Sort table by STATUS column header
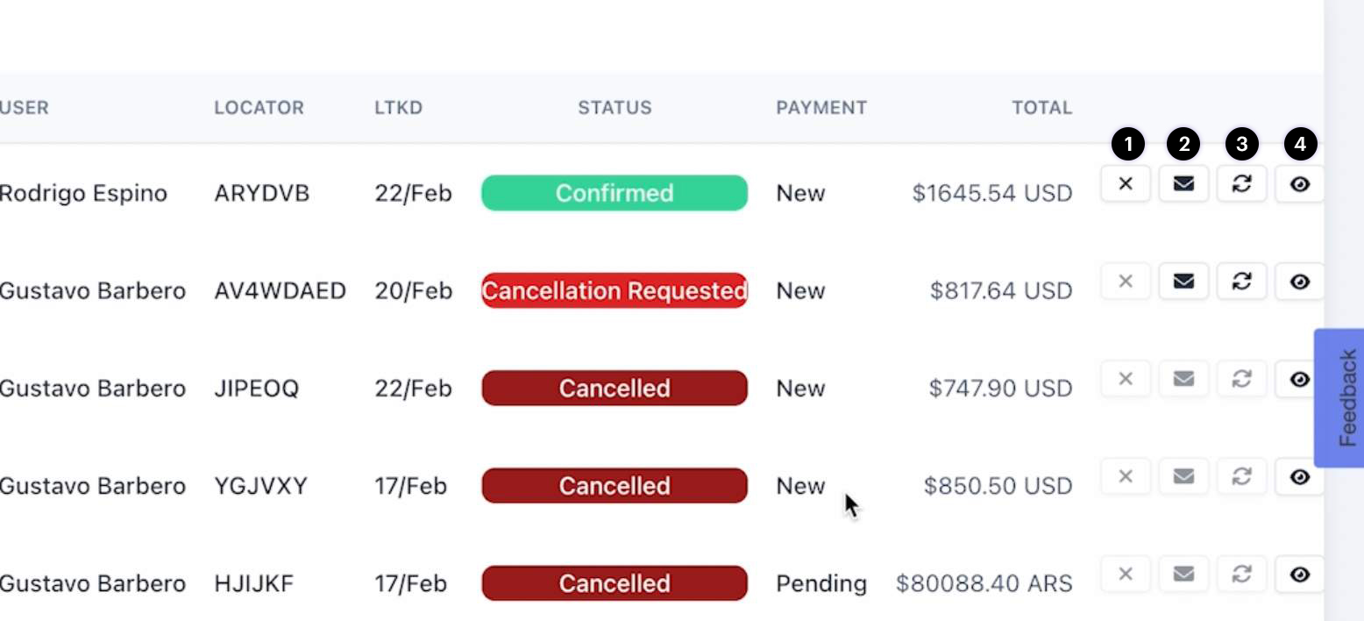This screenshot has width=1364, height=621. (x=615, y=108)
